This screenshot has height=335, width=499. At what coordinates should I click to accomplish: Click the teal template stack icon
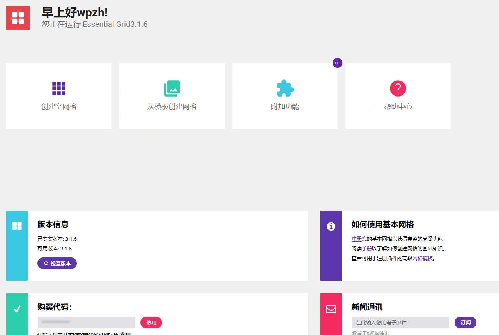click(x=172, y=88)
